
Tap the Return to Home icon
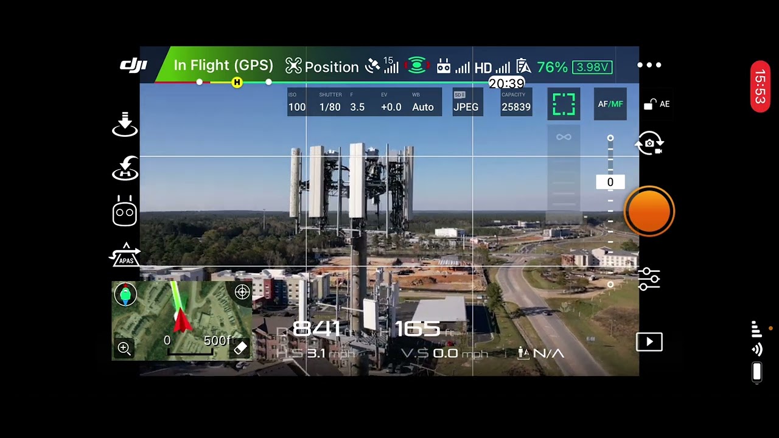[125, 169]
